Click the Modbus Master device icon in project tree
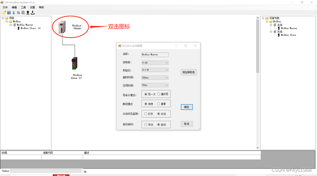Image resolution: width=317 pixels, height=176 pixels. pyautogui.click(x=14, y=25)
